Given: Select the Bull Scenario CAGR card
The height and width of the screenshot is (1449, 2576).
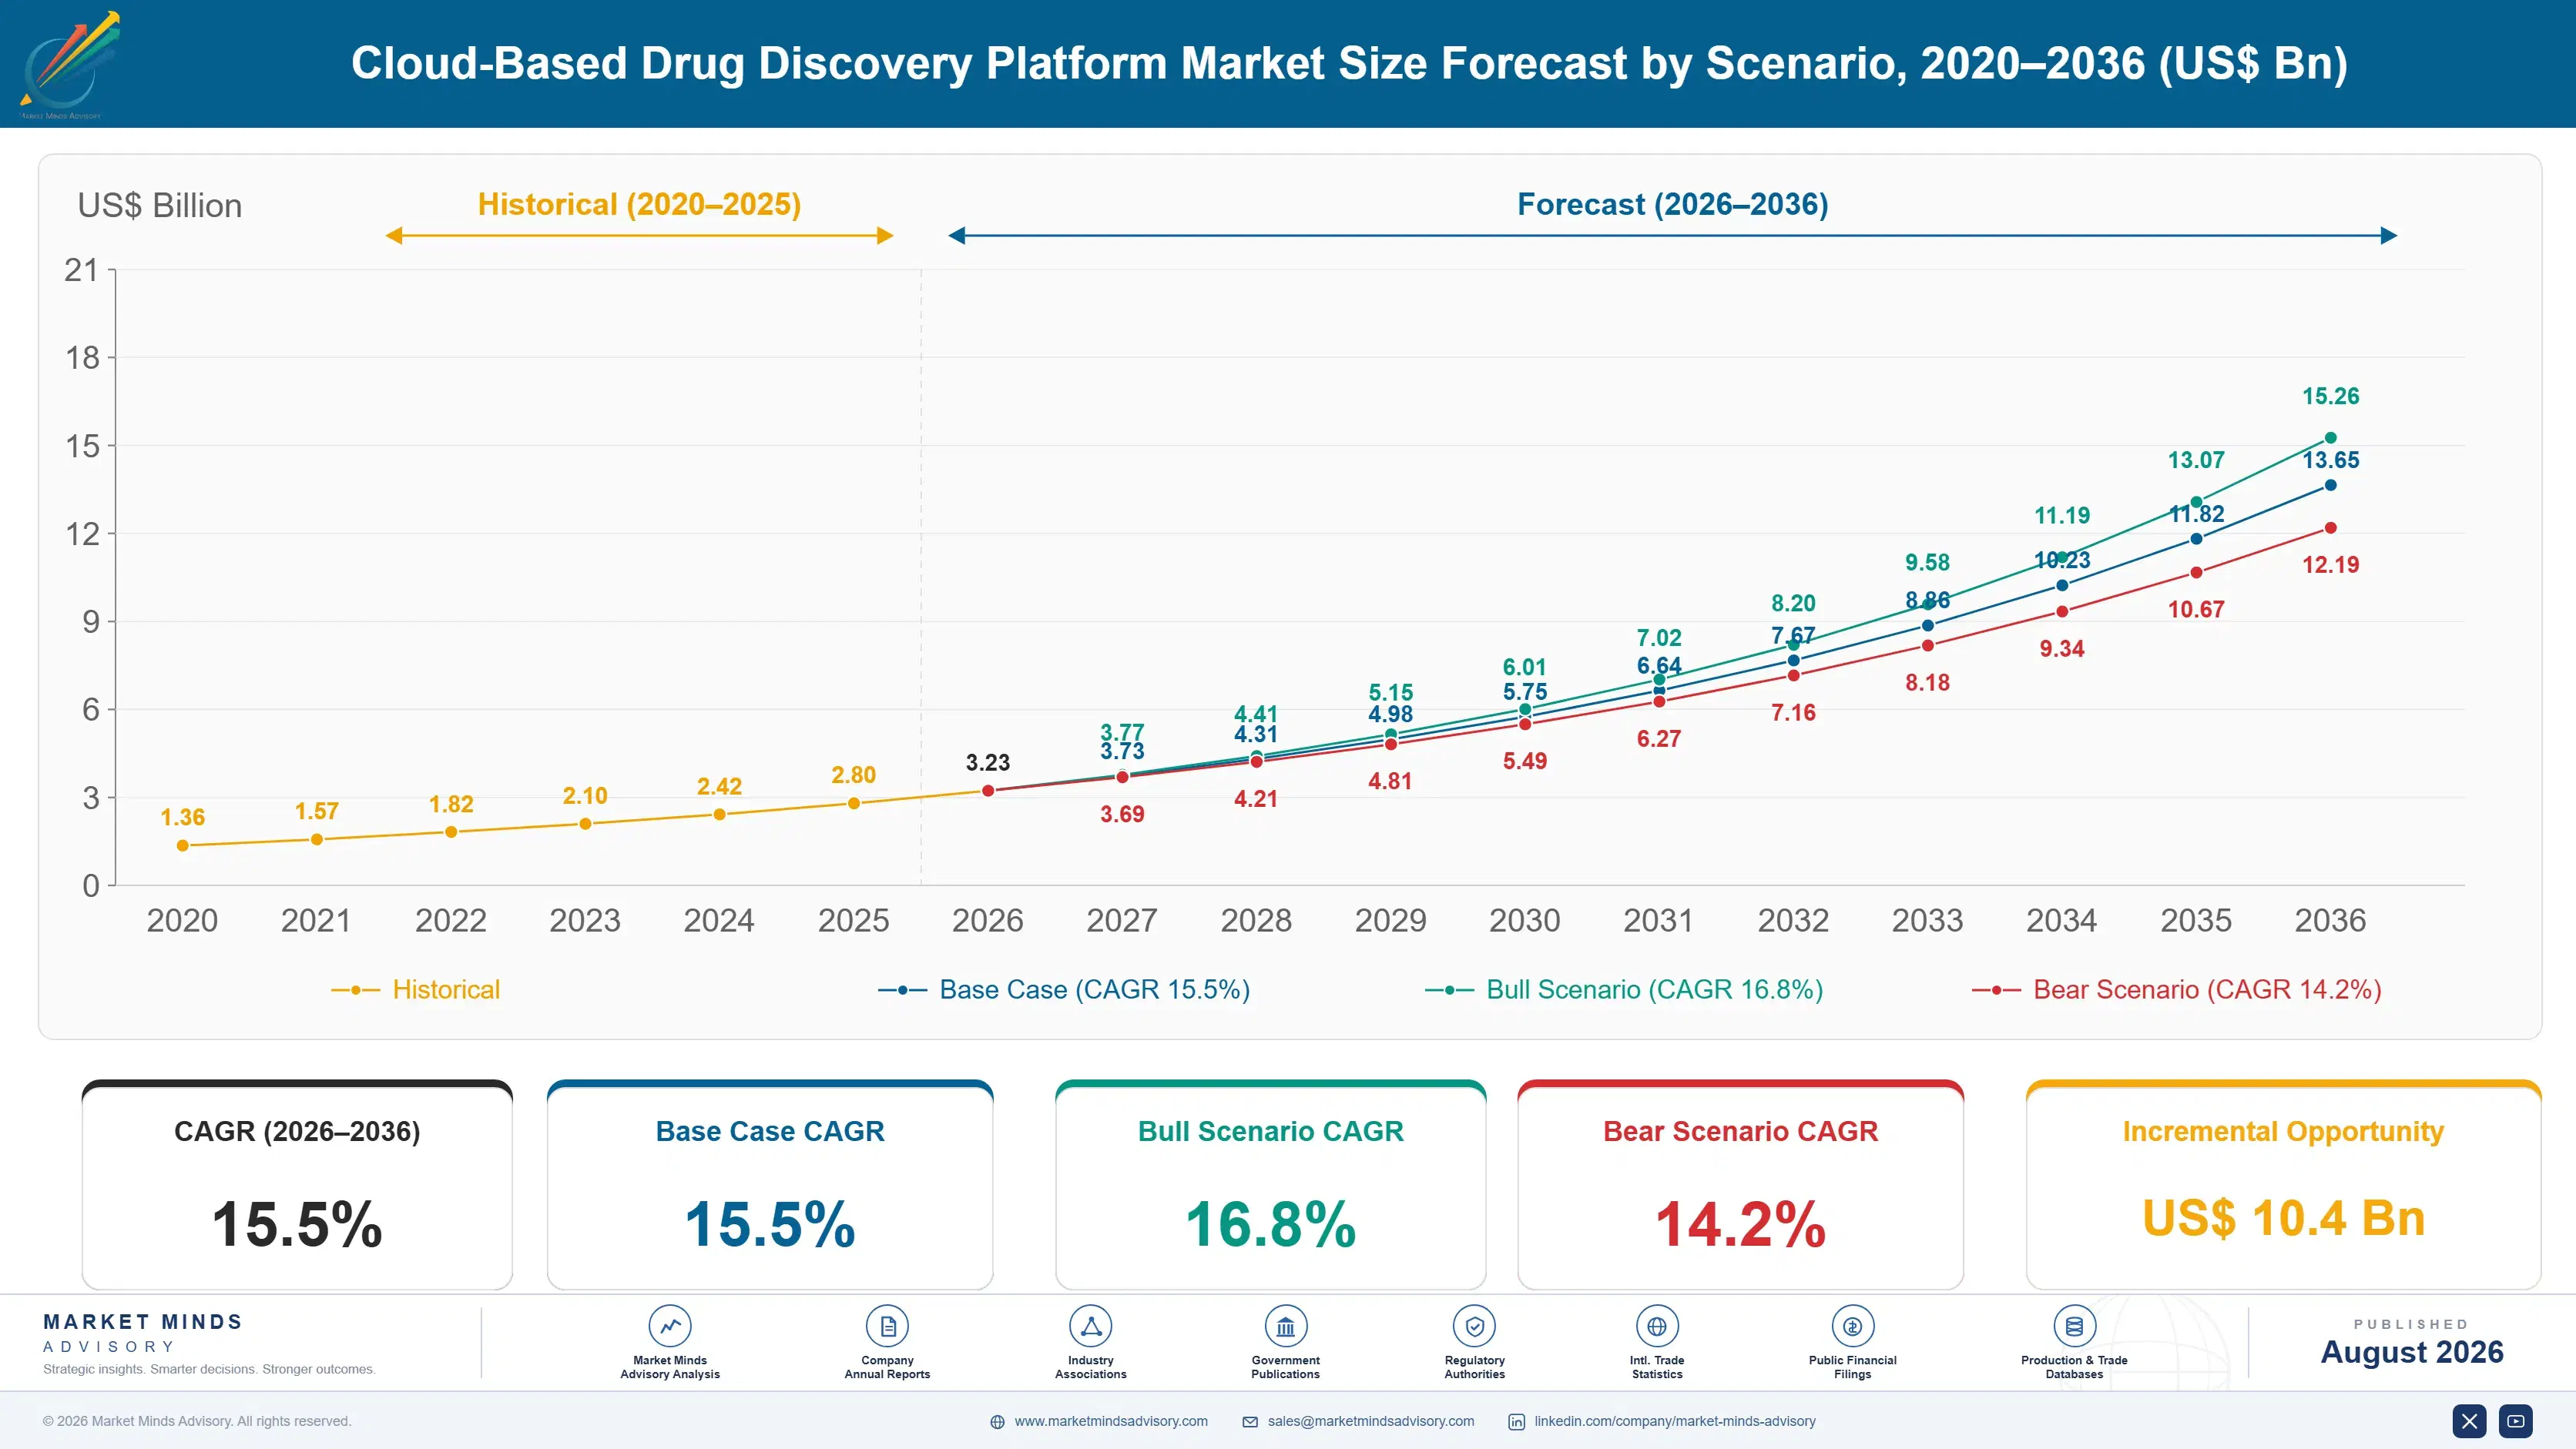Looking at the screenshot, I should pos(1270,1185).
